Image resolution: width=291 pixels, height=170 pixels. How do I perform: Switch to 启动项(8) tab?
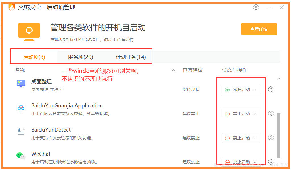tap(34, 57)
